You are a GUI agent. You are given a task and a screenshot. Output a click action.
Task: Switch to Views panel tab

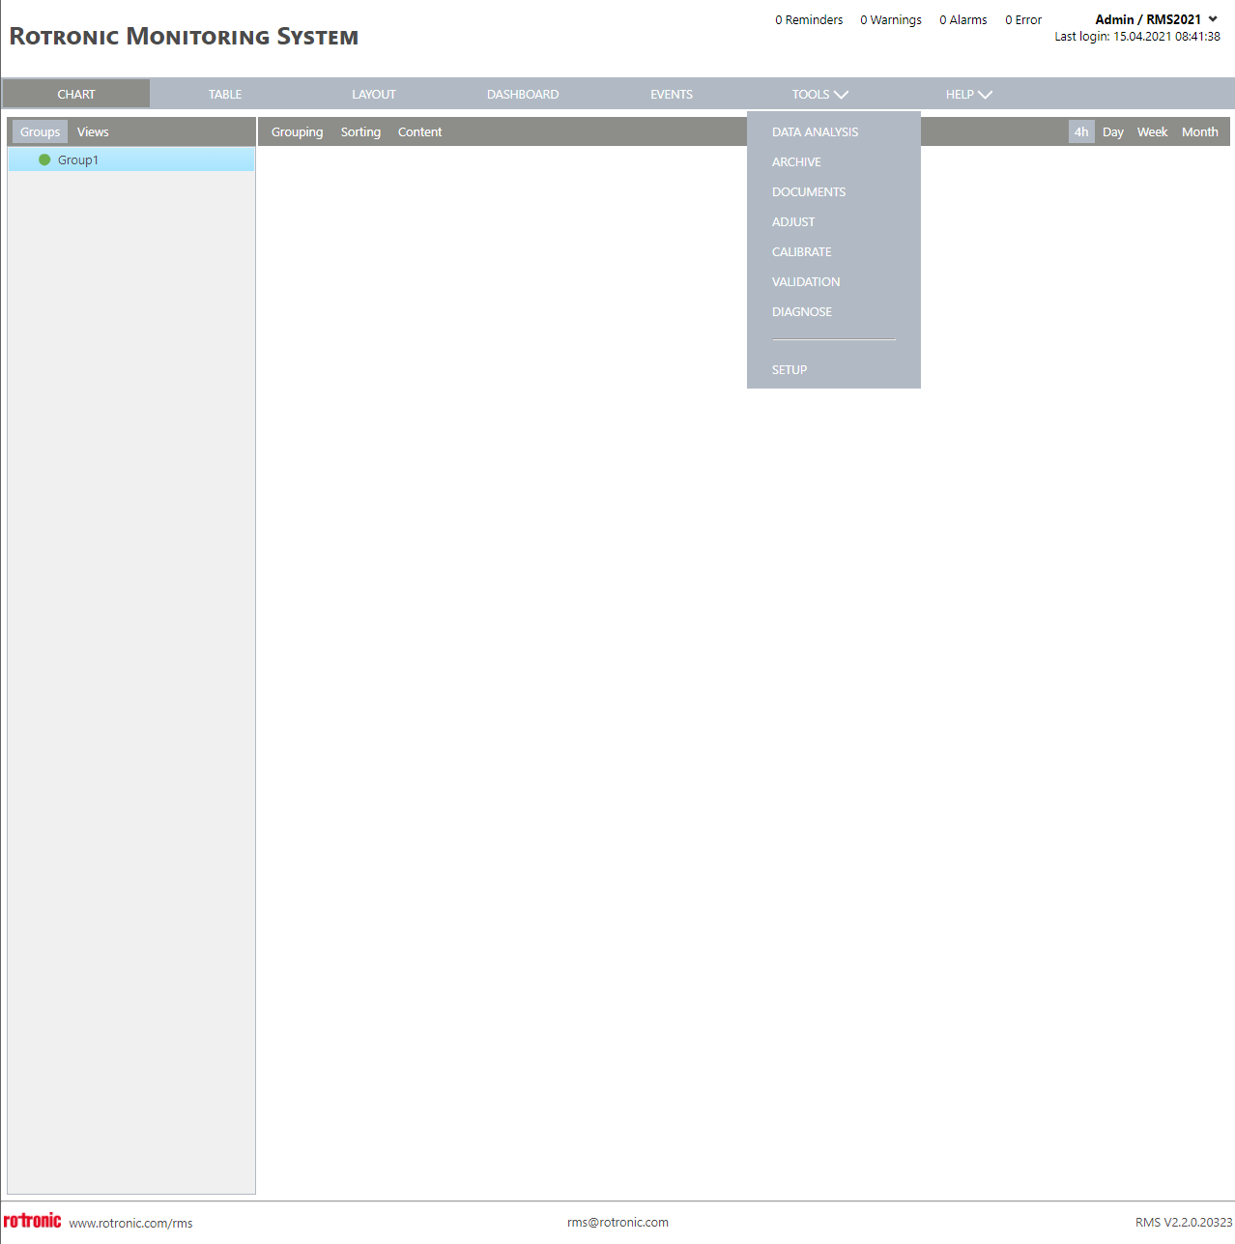[93, 131]
